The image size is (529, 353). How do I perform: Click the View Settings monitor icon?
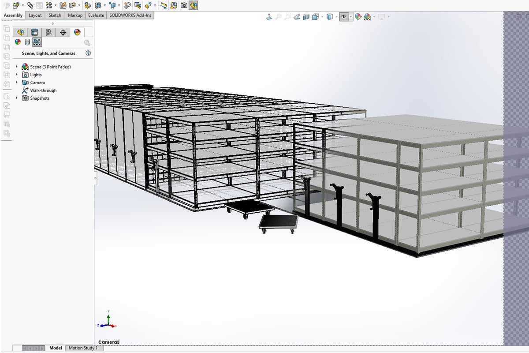[x=382, y=17]
